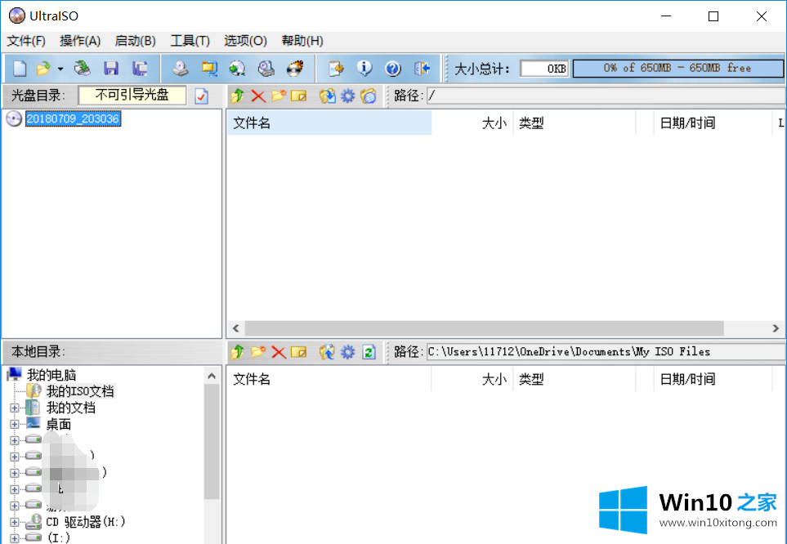Open the 操作(A) menu
Image resolution: width=787 pixels, height=544 pixels.
[80, 41]
